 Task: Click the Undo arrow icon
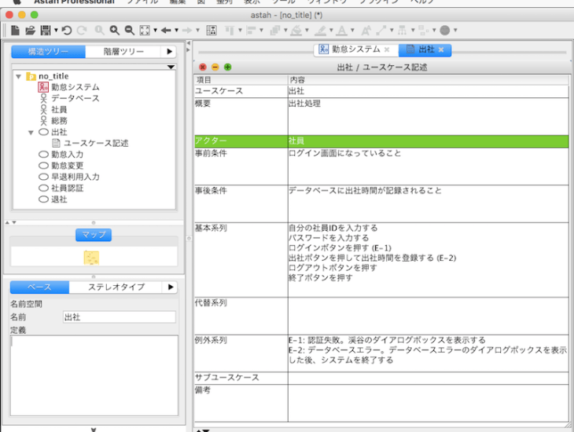point(66,30)
